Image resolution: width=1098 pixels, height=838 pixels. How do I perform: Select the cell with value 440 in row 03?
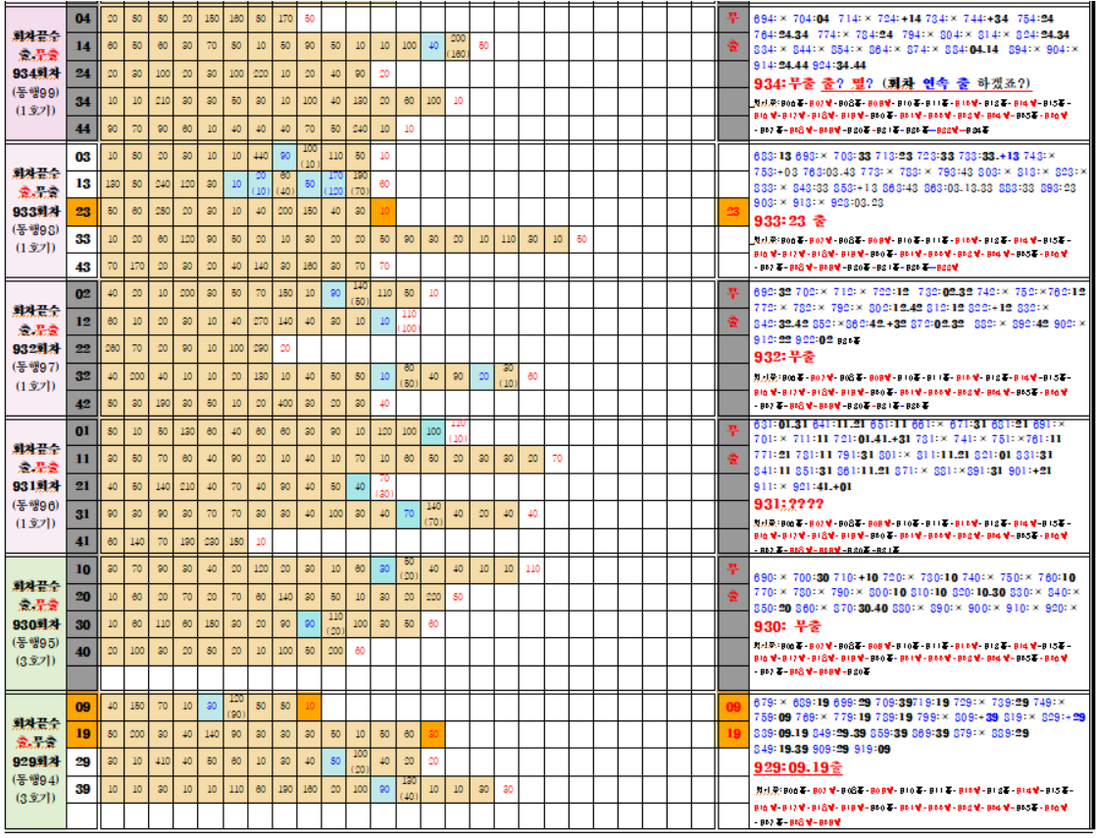260,156
